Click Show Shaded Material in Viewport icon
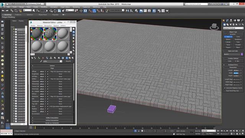245x138 pixels. (63, 58)
